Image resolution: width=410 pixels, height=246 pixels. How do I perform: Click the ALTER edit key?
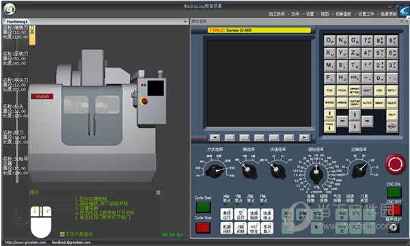tap(367, 102)
